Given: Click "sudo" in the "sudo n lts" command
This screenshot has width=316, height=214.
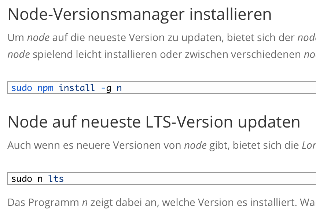Looking at the screenshot, I should click(x=22, y=179).
